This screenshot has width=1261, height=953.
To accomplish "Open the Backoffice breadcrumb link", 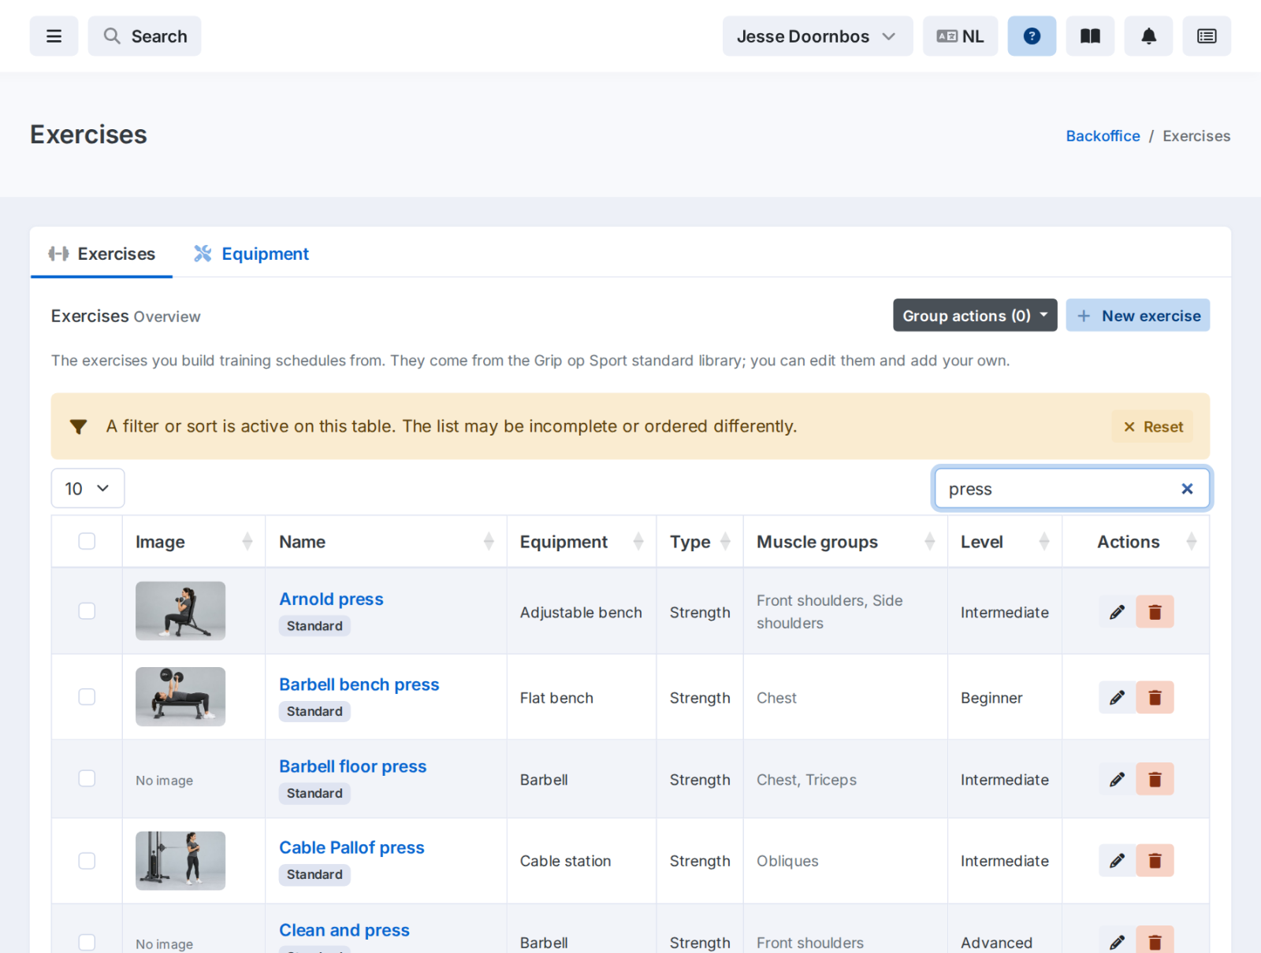I will coord(1103,135).
